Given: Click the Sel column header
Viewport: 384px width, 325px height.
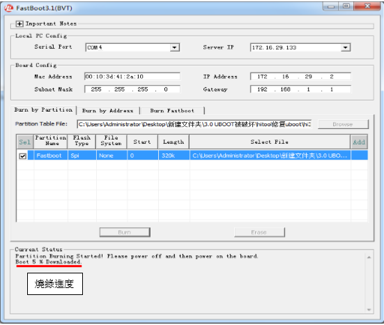Looking at the screenshot, I should tap(25, 142).
